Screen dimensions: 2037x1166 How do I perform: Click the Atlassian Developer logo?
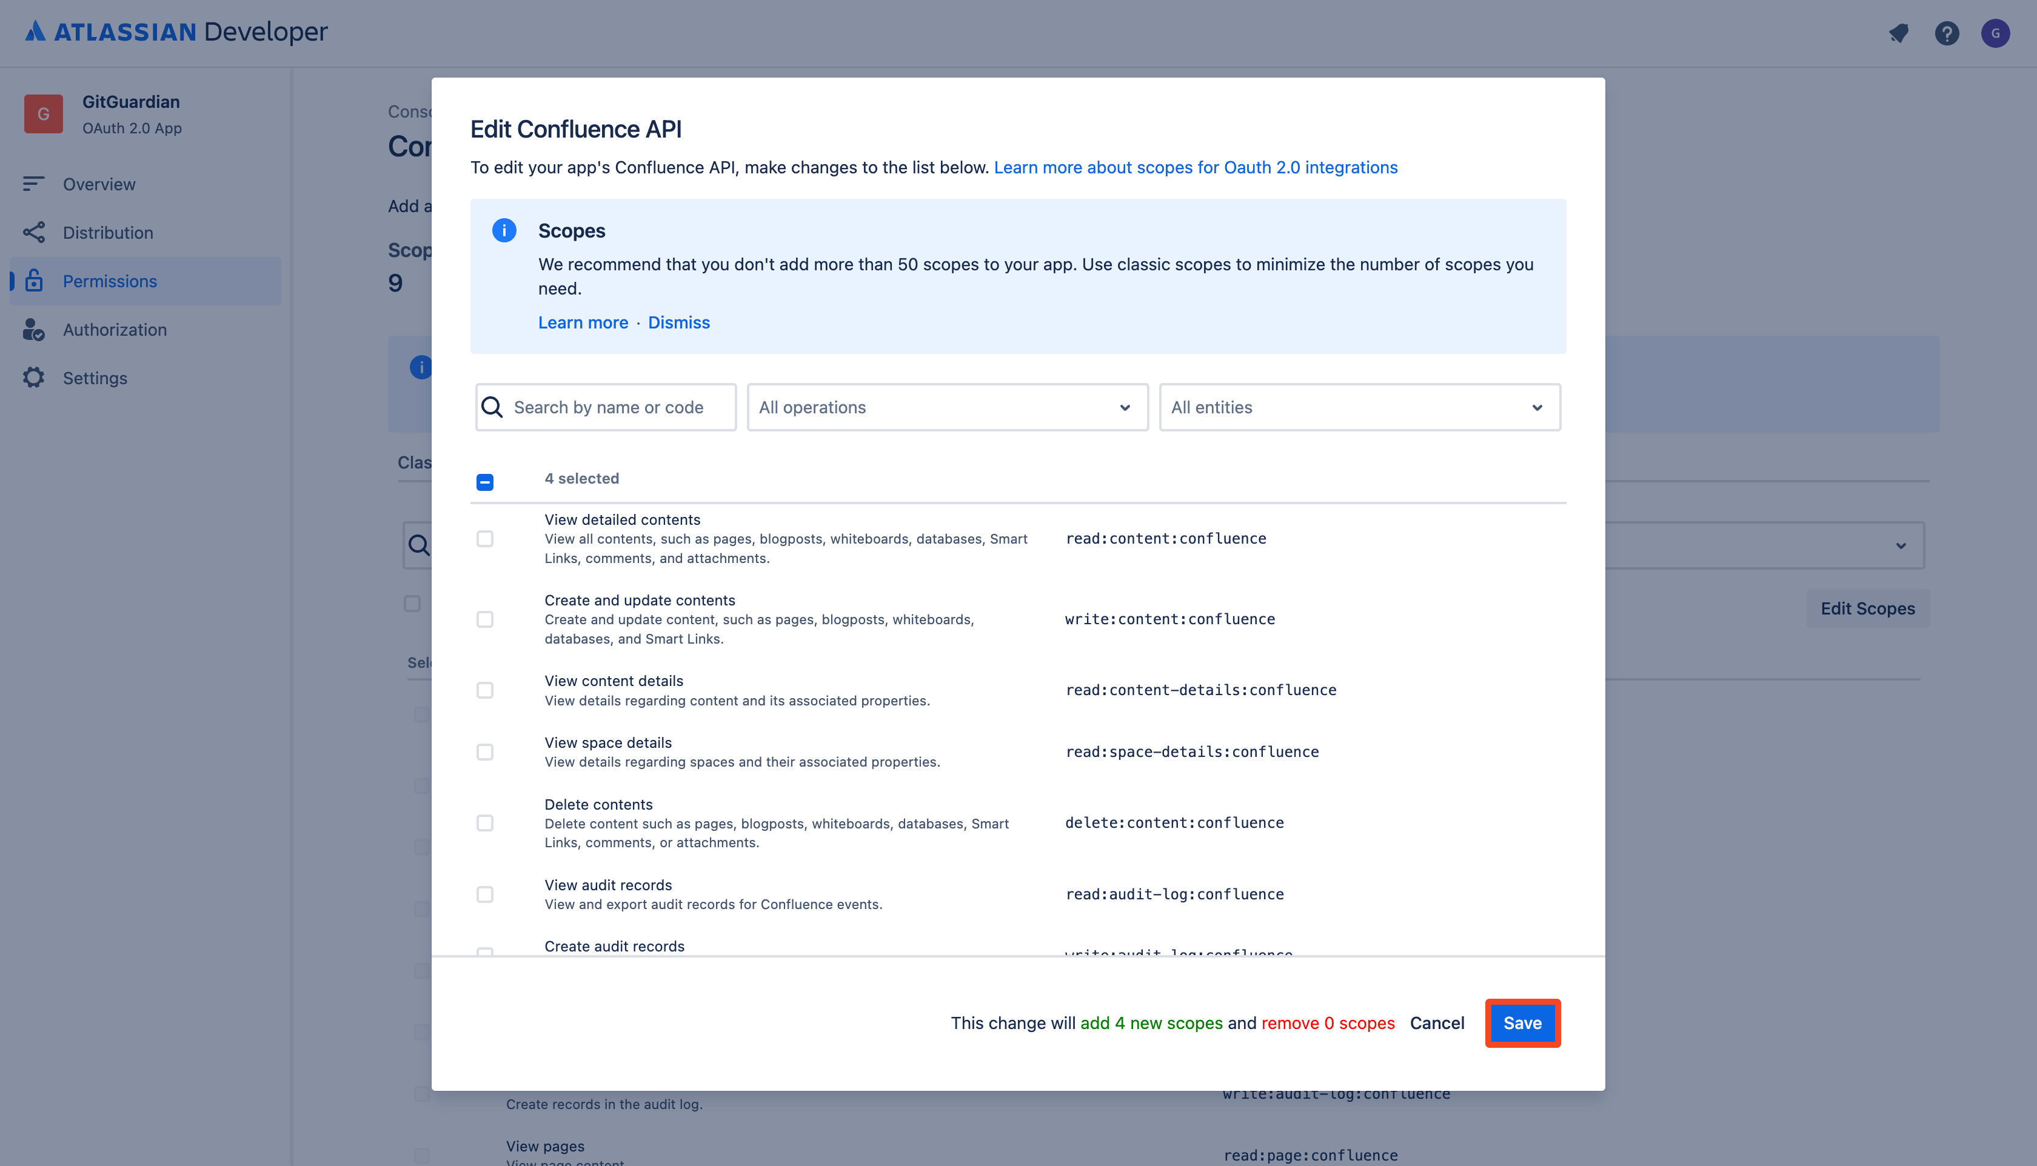point(176,32)
